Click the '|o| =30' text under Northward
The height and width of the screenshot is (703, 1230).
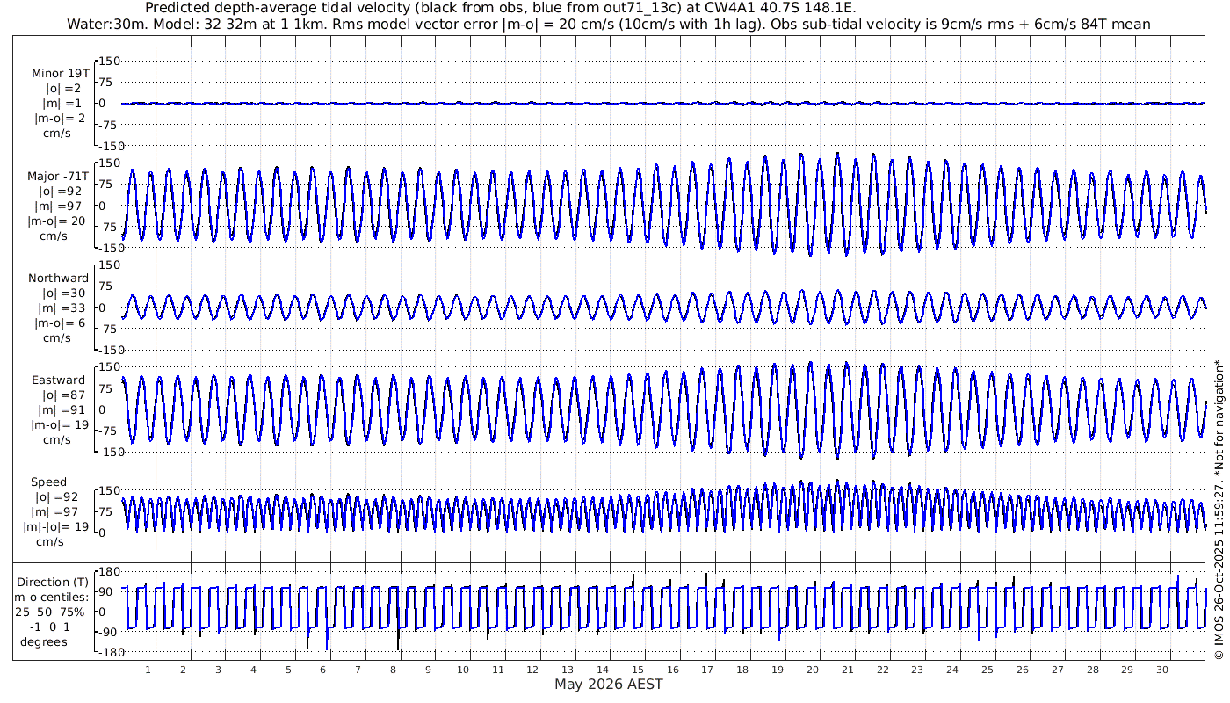click(63, 294)
